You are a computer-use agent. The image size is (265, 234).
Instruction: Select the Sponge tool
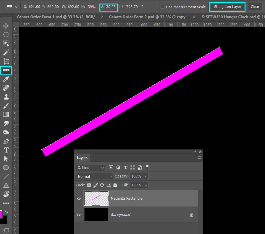pyautogui.click(x=6, y=132)
